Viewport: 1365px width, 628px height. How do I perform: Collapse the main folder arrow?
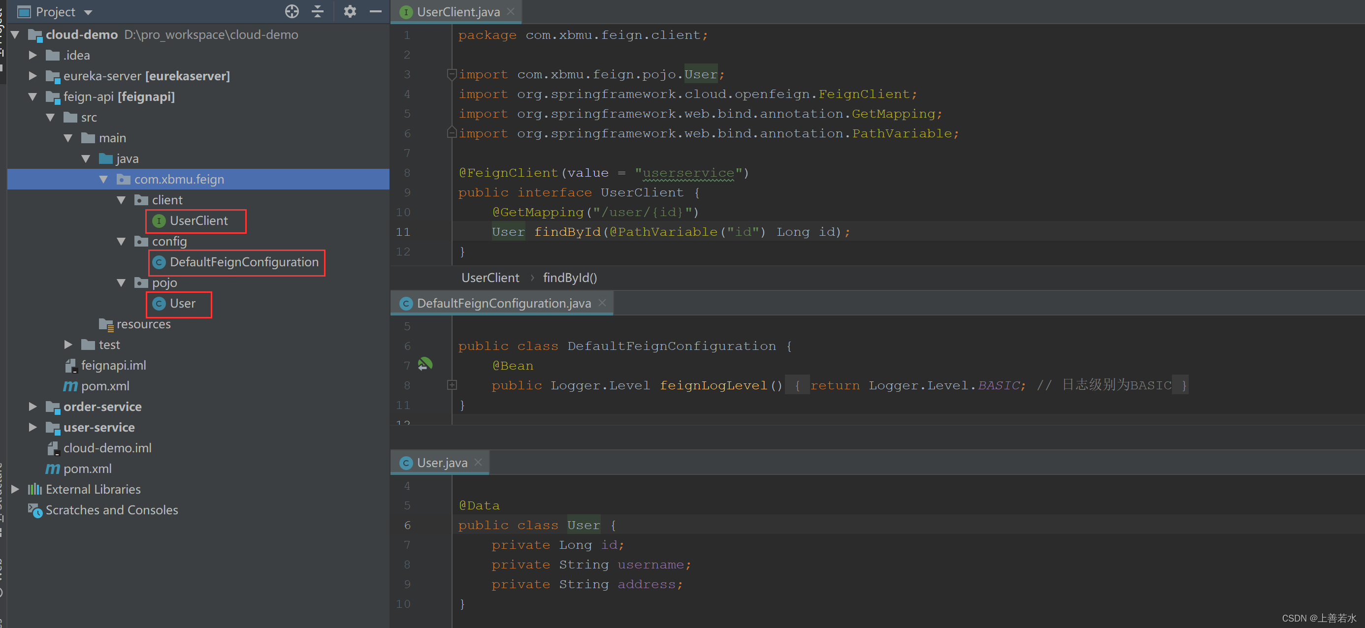68,138
